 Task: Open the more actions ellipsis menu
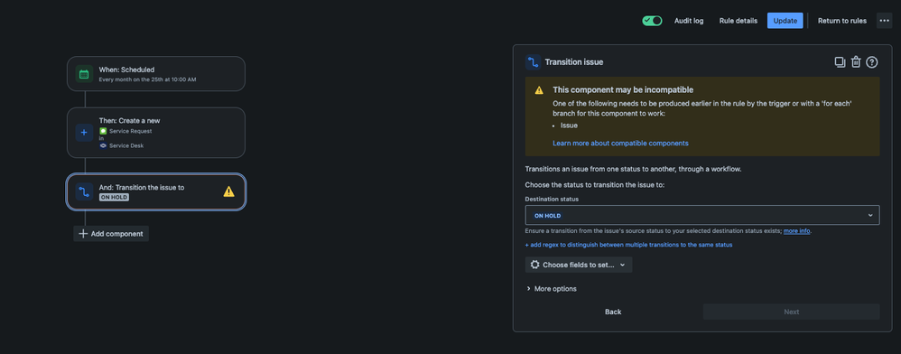884,21
